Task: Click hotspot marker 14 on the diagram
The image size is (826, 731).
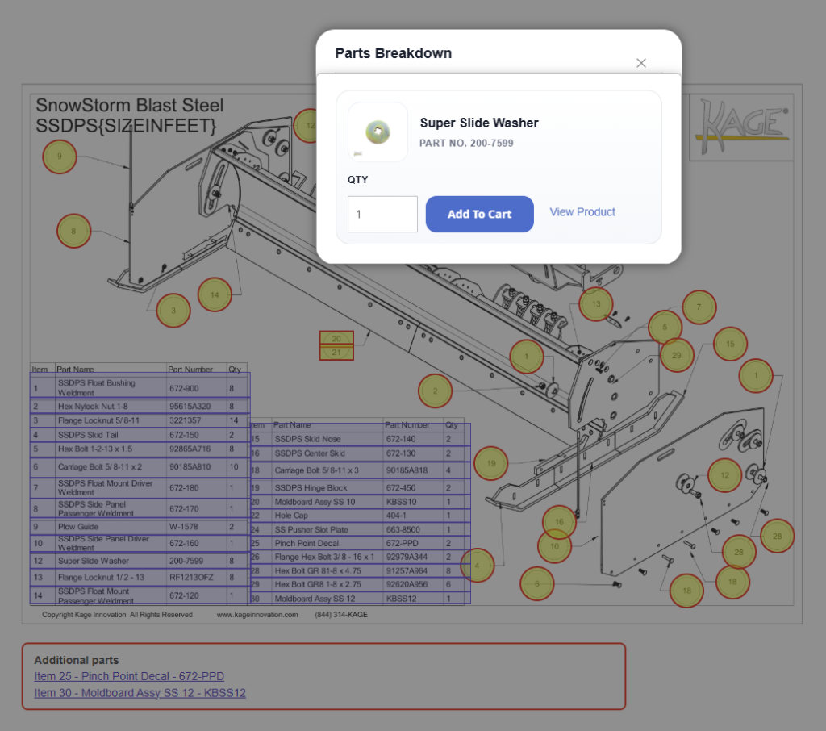Action: [x=215, y=294]
